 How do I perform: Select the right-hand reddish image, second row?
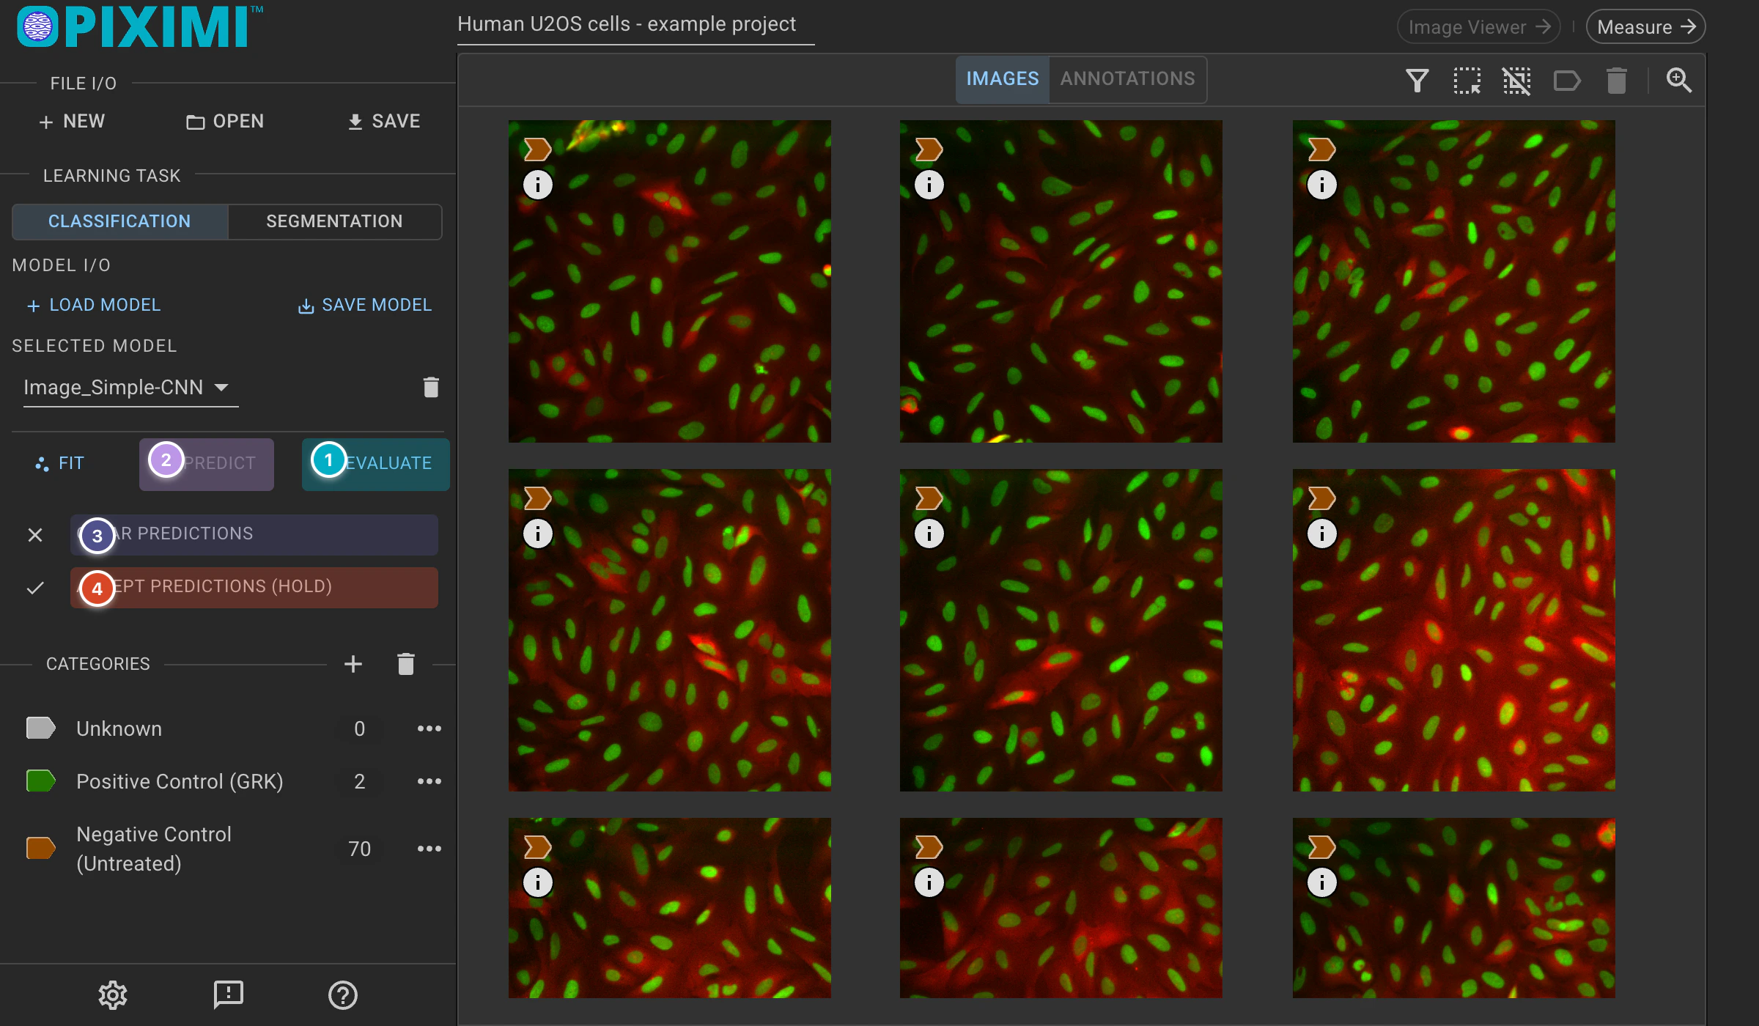[1454, 630]
